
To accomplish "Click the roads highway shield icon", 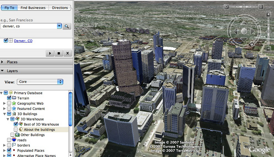I will tap(14, 140).
